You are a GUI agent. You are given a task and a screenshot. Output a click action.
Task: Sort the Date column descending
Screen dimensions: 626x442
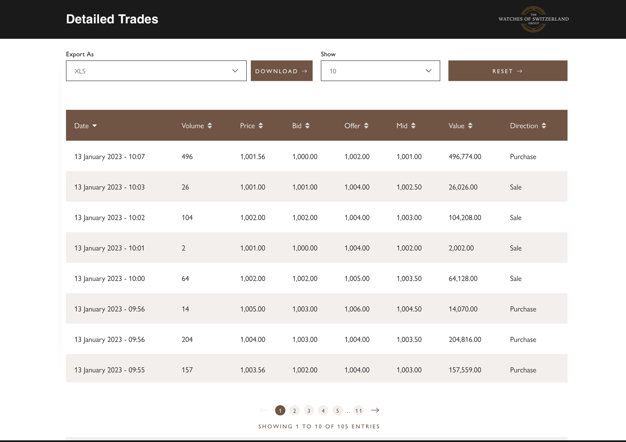[x=94, y=126]
